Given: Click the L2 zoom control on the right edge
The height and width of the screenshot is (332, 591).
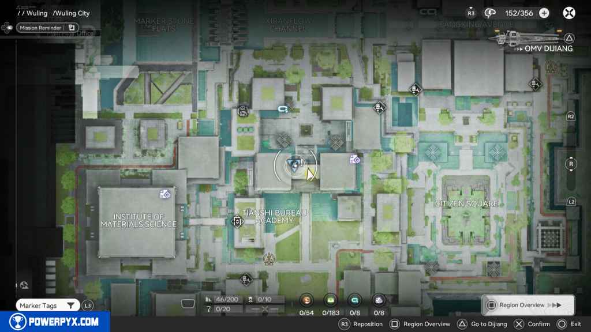Looking at the screenshot, I should pyautogui.click(x=571, y=202).
